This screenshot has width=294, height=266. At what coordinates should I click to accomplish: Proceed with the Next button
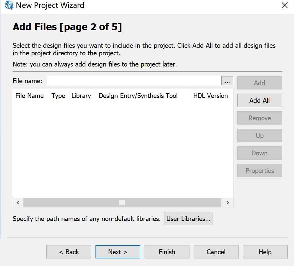(x=118, y=252)
